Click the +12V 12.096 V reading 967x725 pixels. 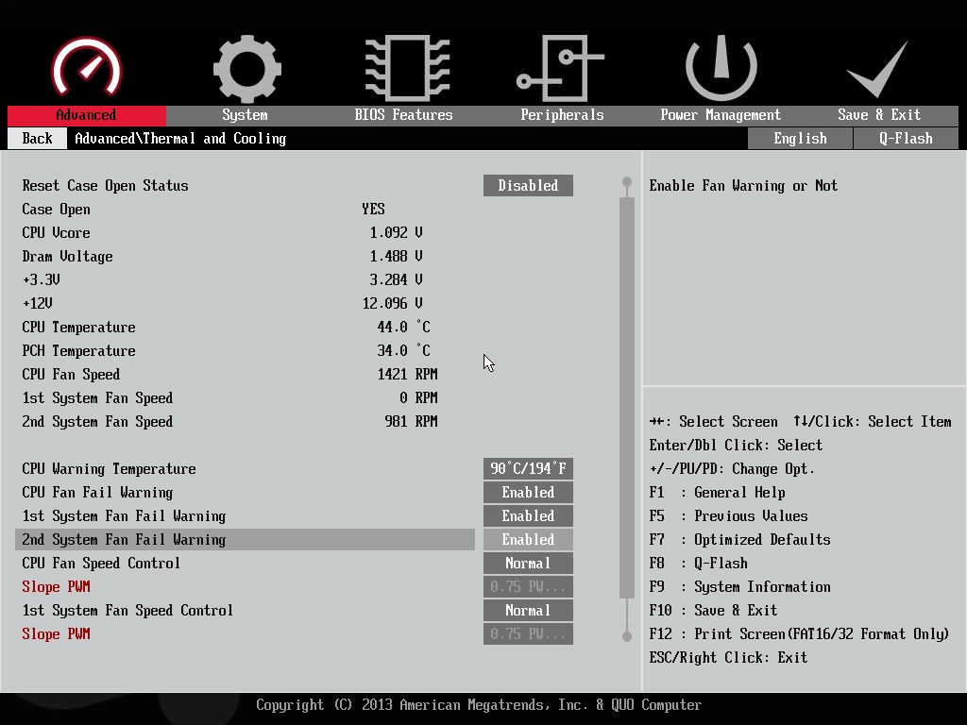coord(392,303)
